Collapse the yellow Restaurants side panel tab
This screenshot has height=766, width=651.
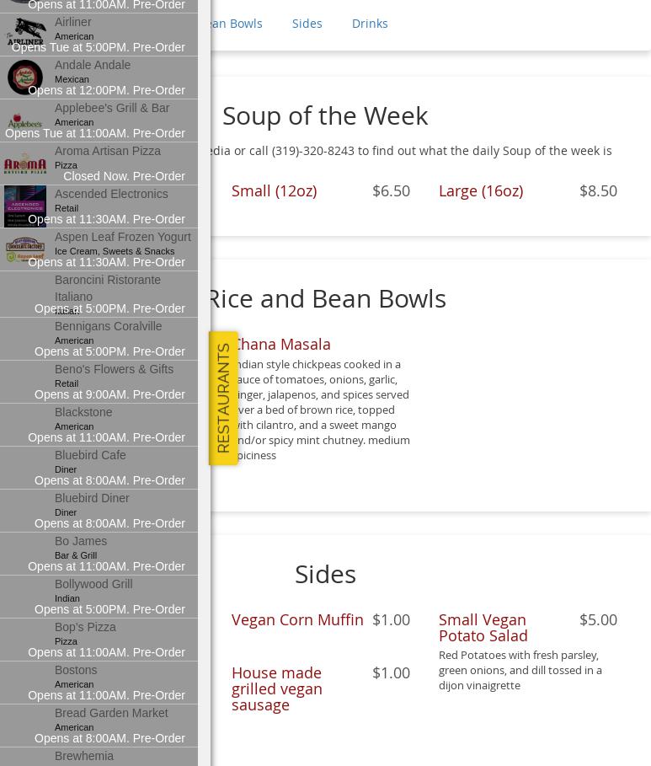(223, 398)
